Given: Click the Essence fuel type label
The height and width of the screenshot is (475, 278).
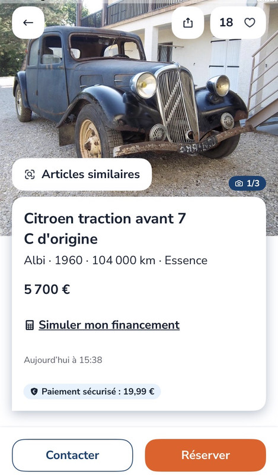Looking at the screenshot, I should pos(186,260).
